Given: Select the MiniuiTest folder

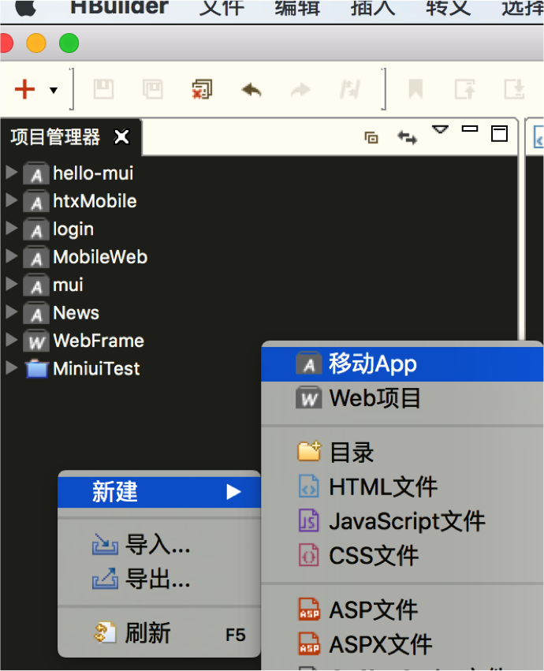Looking at the screenshot, I should 95,368.
